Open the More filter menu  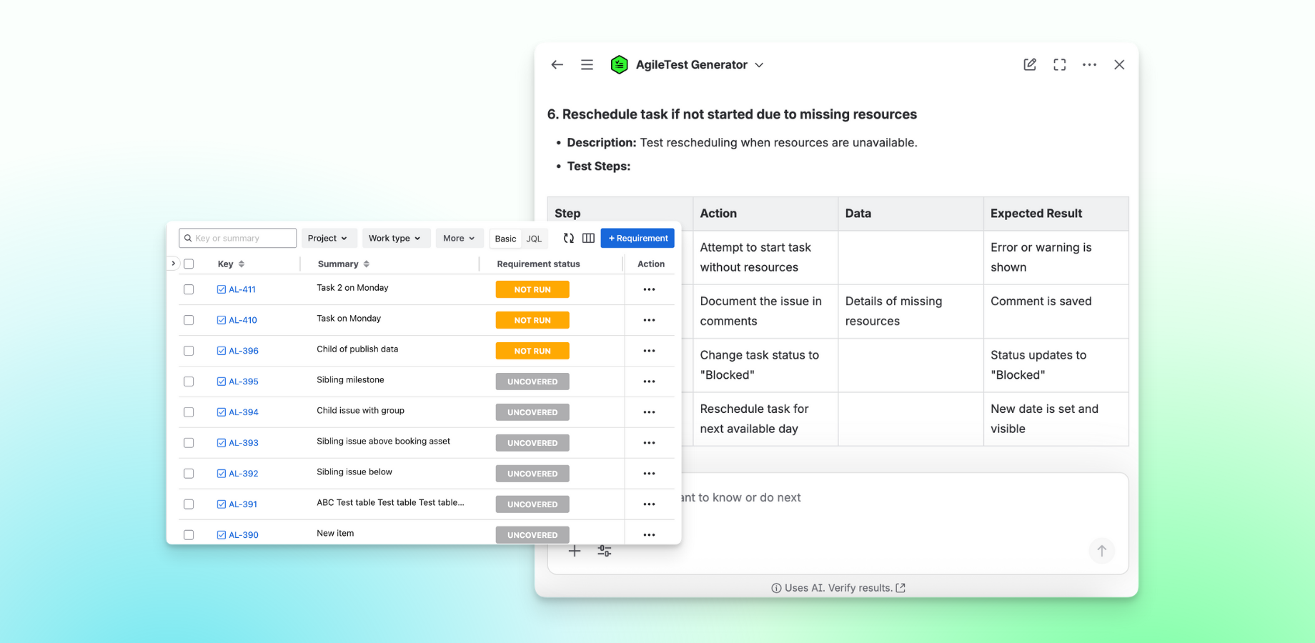[459, 238]
